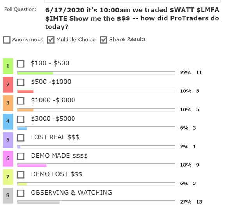Pick the orange number 3 swatch
The width and height of the screenshot is (234, 216).
pos(8,103)
